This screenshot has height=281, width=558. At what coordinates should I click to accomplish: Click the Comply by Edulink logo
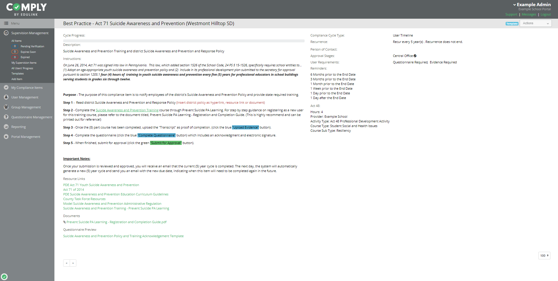click(x=27, y=9)
